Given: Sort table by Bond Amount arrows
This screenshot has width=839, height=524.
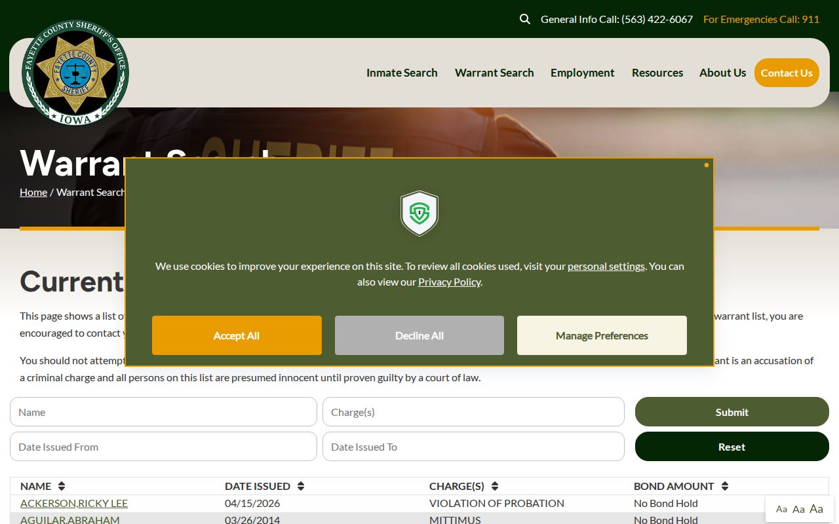Looking at the screenshot, I should click(725, 486).
